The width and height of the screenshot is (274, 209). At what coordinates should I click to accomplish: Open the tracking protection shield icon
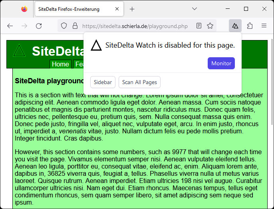tap(64, 26)
